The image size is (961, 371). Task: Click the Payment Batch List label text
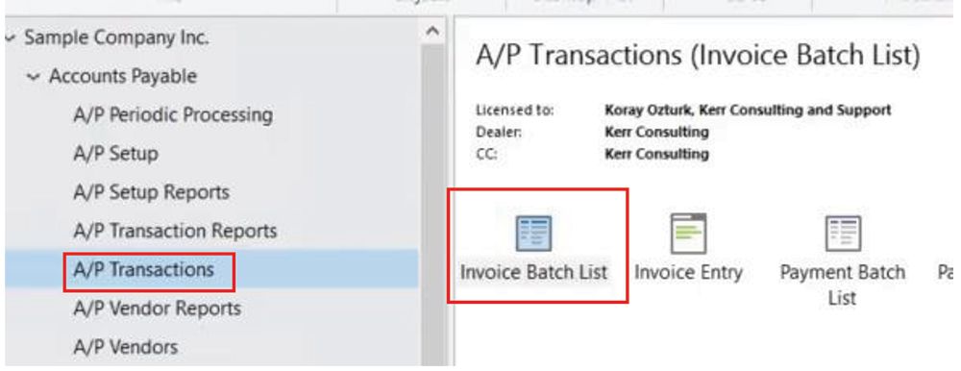point(843,284)
